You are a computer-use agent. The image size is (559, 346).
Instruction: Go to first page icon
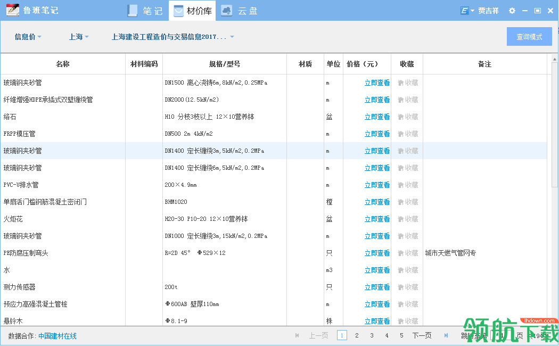[297, 335]
